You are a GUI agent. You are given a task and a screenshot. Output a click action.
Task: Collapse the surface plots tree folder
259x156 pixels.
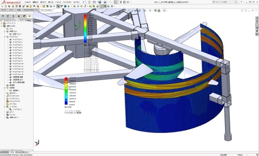click(5, 37)
